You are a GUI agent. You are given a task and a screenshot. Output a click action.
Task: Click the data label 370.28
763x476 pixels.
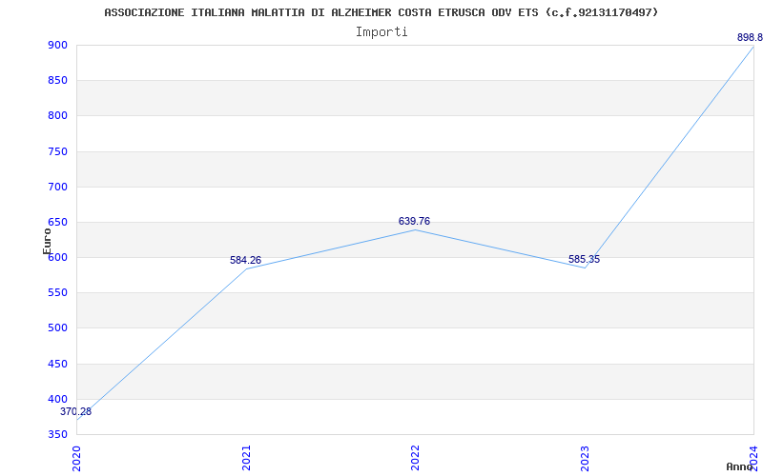point(76,412)
